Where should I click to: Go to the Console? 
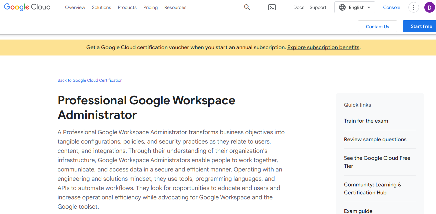(x=392, y=7)
